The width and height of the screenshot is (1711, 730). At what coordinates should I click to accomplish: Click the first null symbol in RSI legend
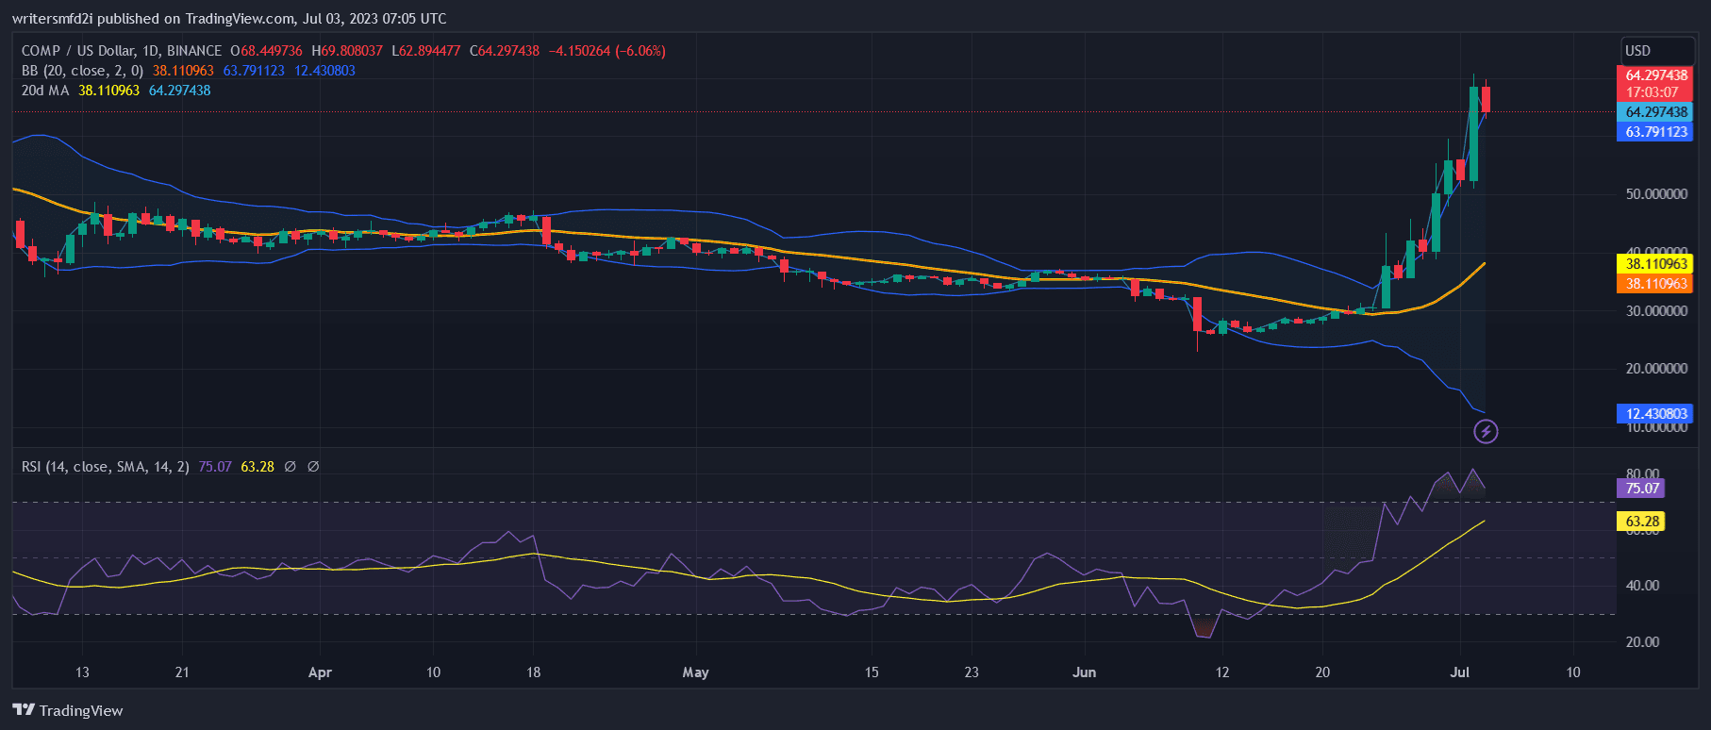tap(291, 467)
